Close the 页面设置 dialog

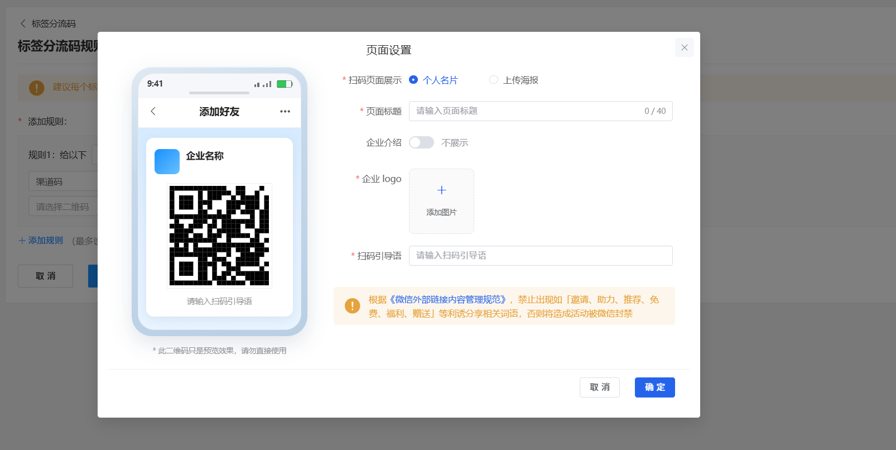684,47
